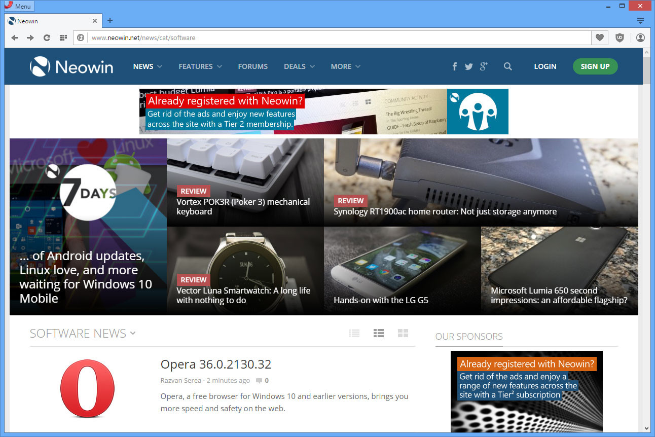This screenshot has height=437, width=655.
Task: Switch to detailed list view icon
Action: [379, 333]
